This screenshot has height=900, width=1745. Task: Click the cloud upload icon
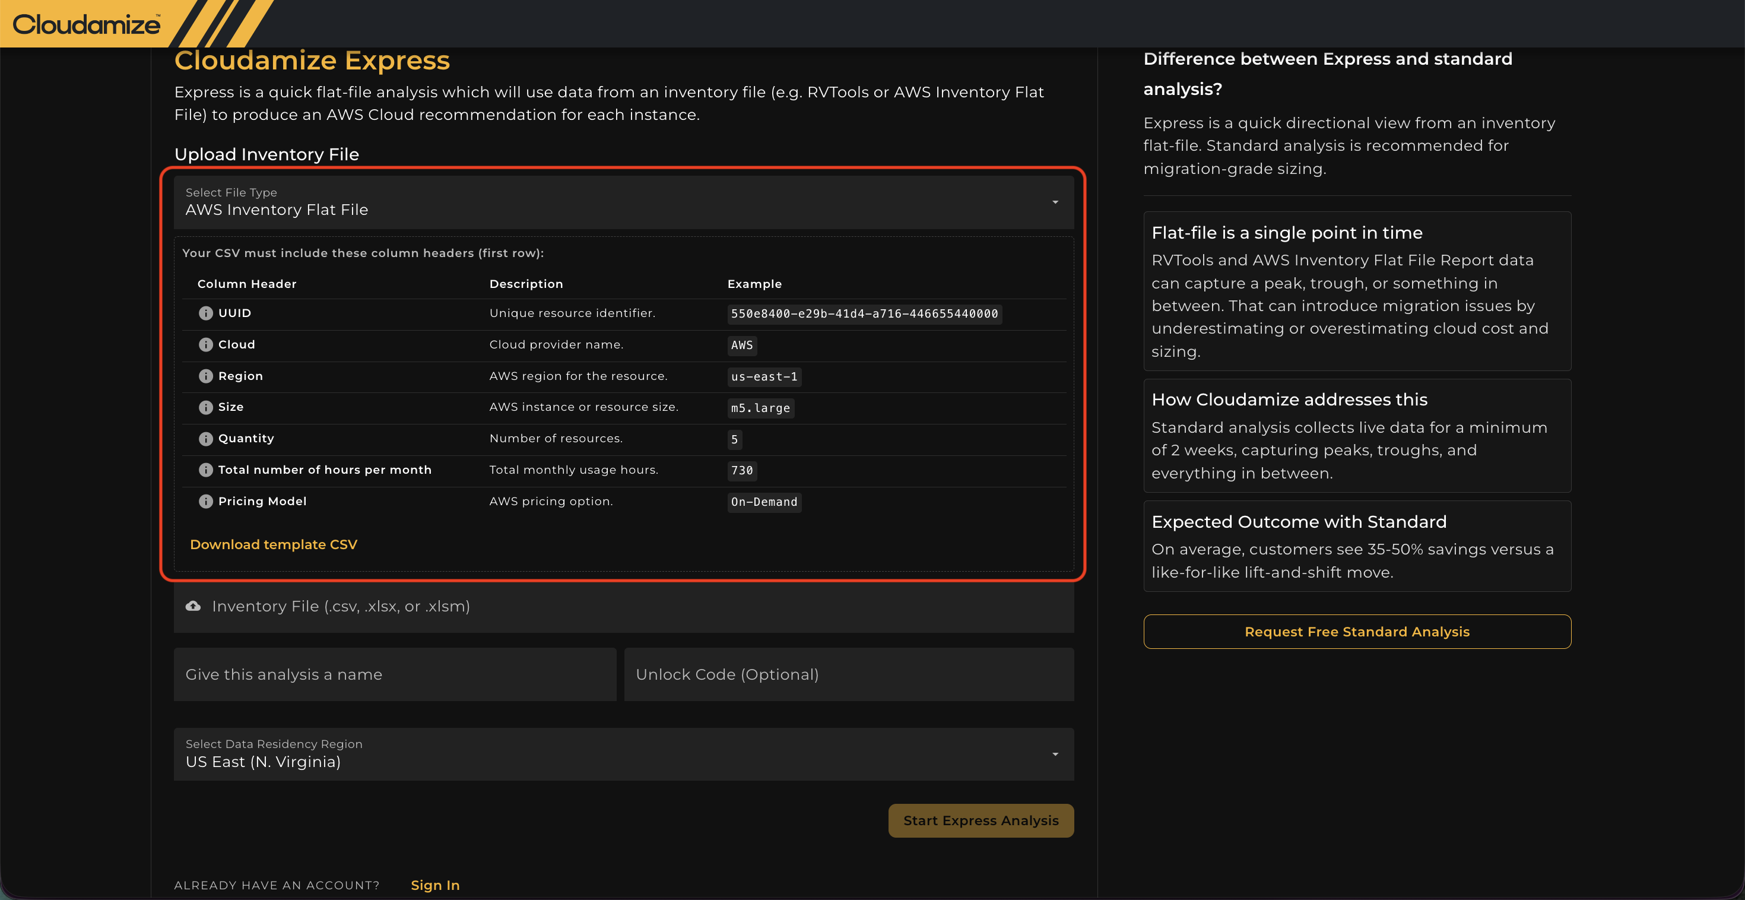(193, 606)
